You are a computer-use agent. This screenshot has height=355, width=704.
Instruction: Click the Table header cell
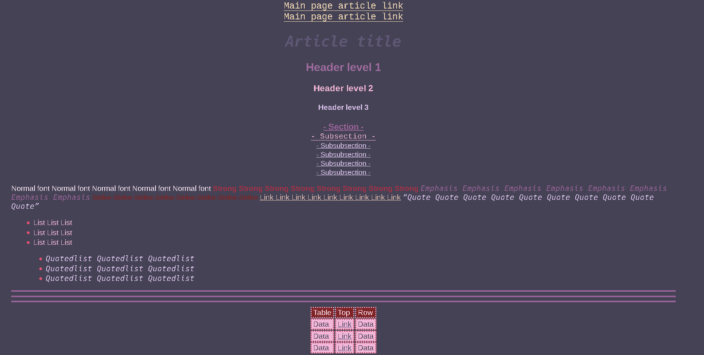point(321,312)
